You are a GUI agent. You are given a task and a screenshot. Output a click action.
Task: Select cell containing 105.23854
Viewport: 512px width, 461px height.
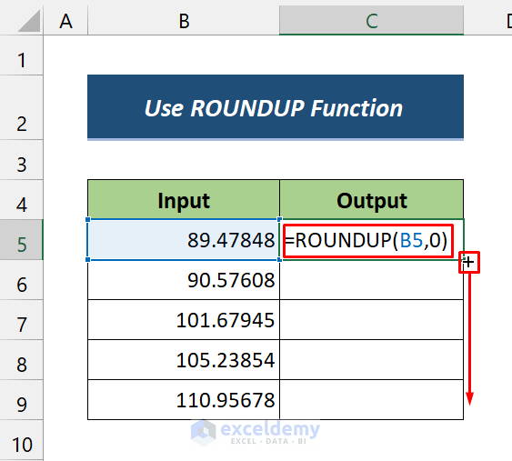tap(184, 360)
